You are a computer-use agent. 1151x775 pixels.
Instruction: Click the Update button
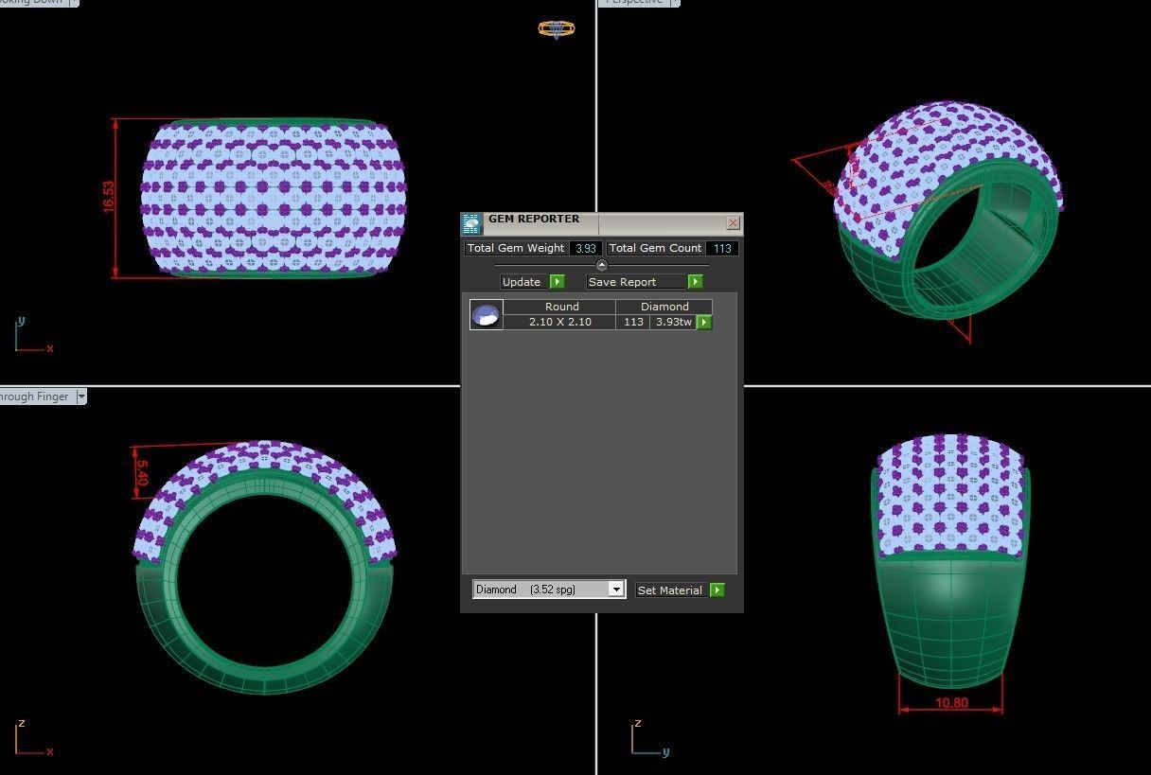tap(523, 282)
